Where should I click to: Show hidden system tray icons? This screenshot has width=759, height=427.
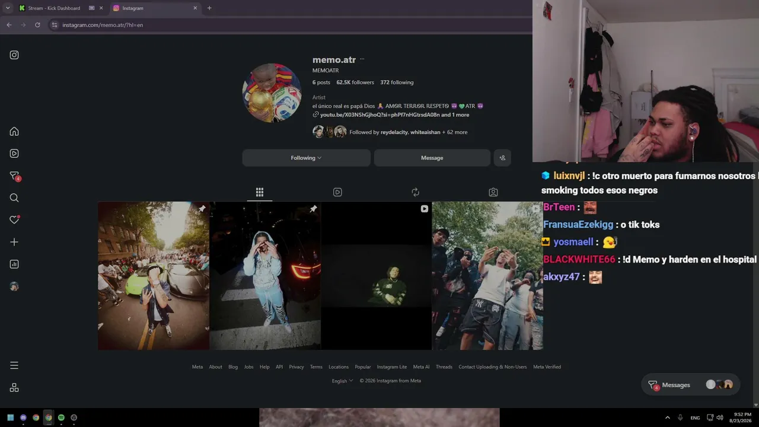point(667,418)
